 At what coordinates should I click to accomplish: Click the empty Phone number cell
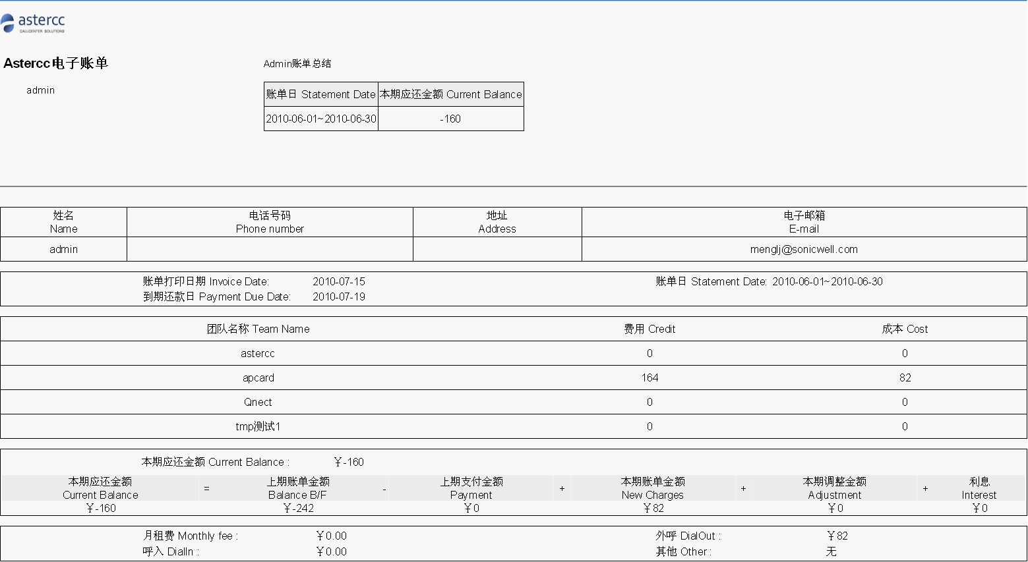(270, 249)
